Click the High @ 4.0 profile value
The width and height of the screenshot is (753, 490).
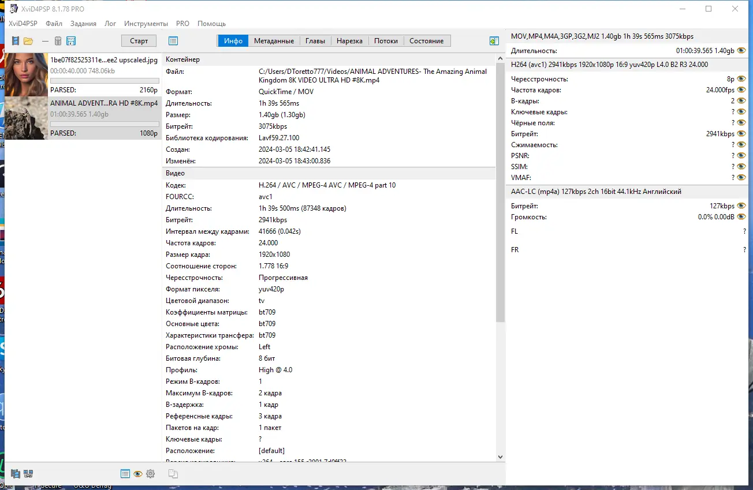[275, 370]
